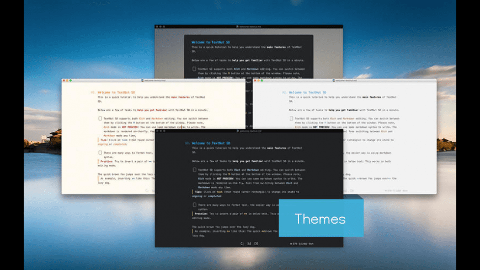480x270 pixels.
Task: Click 'main features' in white right window
Action: pyautogui.click(x=372, y=97)
